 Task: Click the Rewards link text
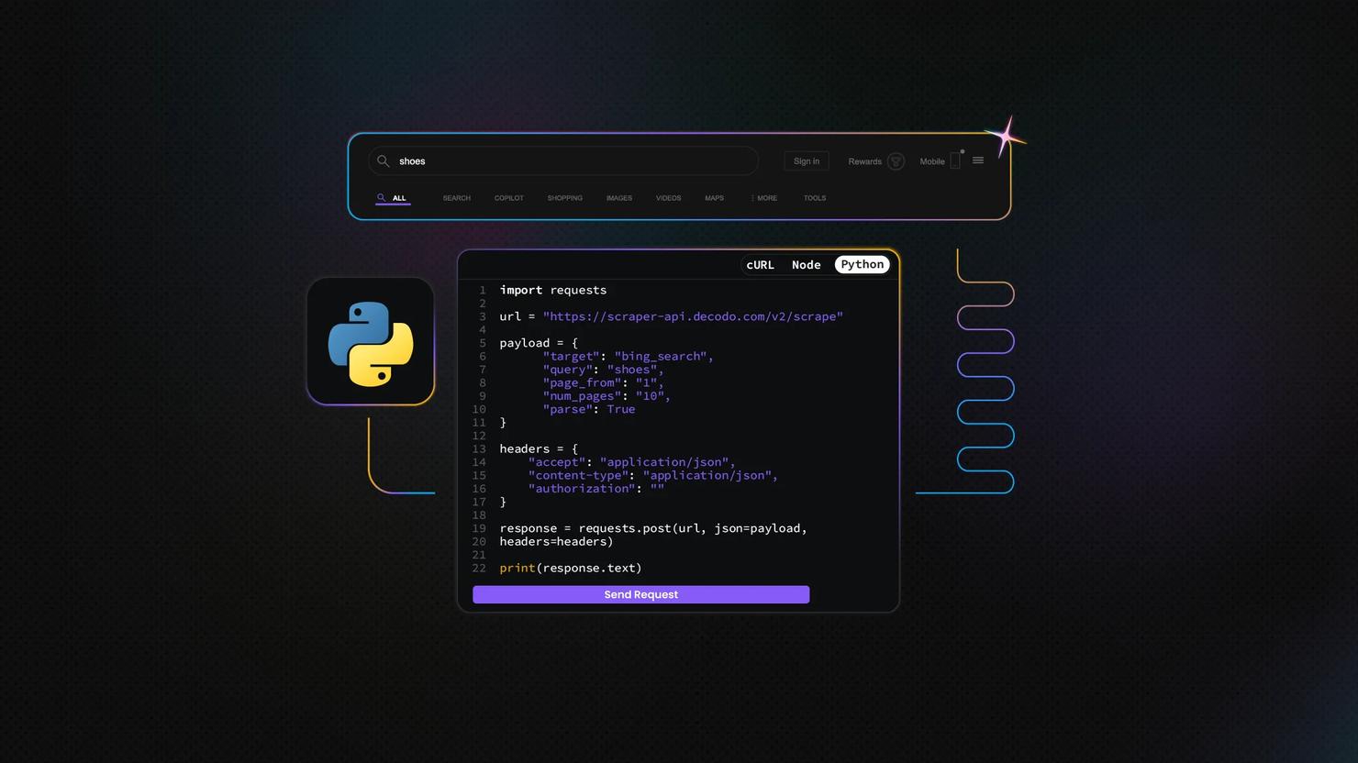864,161
